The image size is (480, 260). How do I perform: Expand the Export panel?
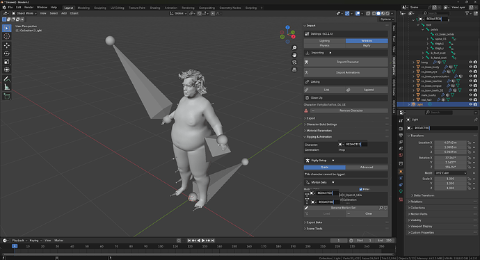tap(310, 118)
